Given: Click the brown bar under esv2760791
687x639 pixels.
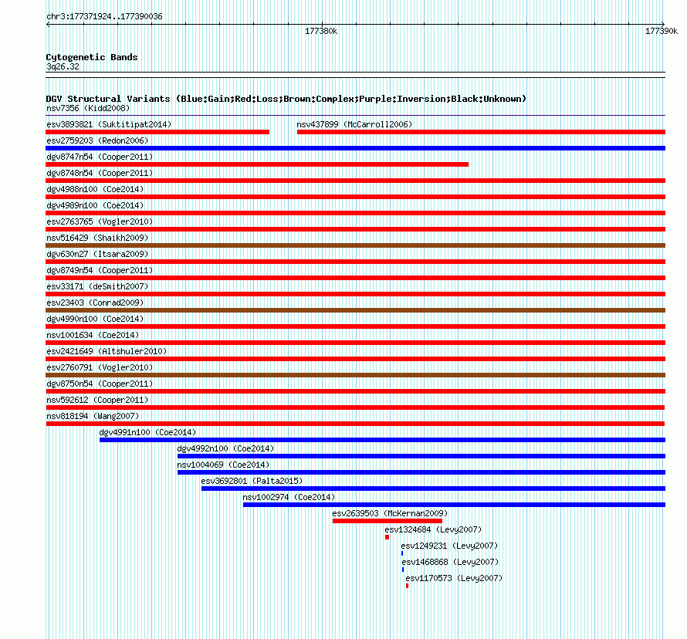Looking at the screenshot, I should pyautogui.click(x=356, y=375).
